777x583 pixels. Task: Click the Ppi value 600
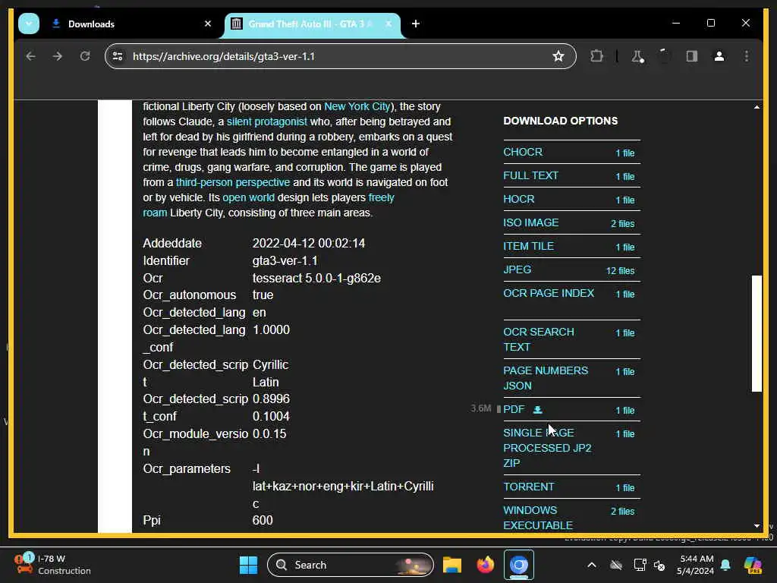263,521
